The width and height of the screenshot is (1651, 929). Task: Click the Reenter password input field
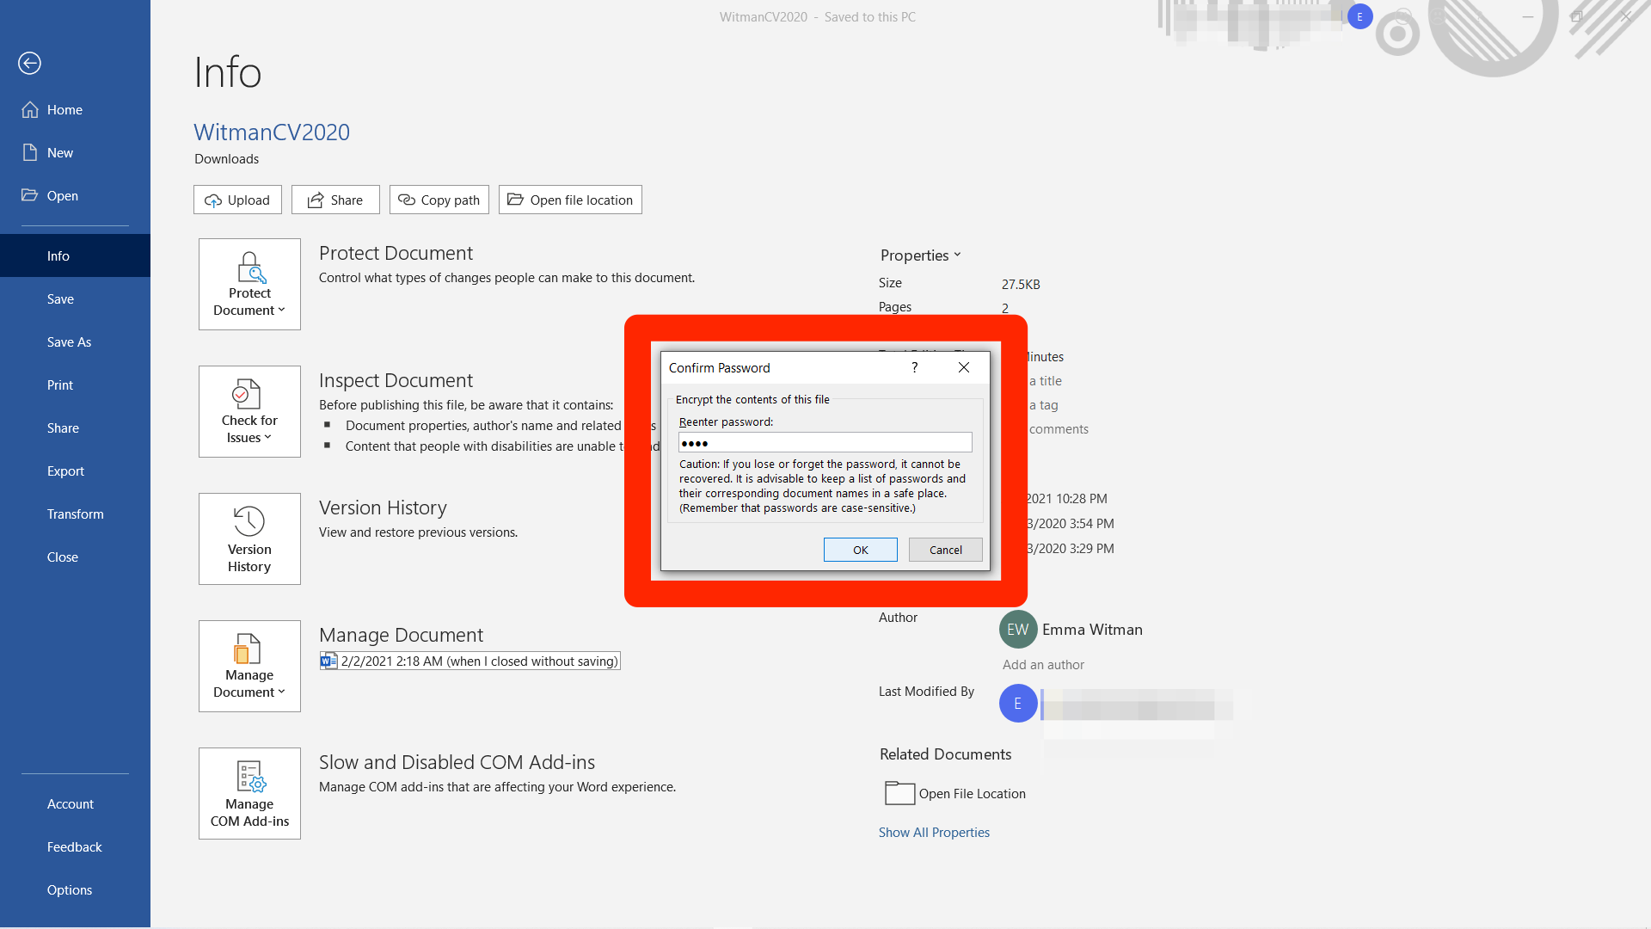[x=825, y=442]
